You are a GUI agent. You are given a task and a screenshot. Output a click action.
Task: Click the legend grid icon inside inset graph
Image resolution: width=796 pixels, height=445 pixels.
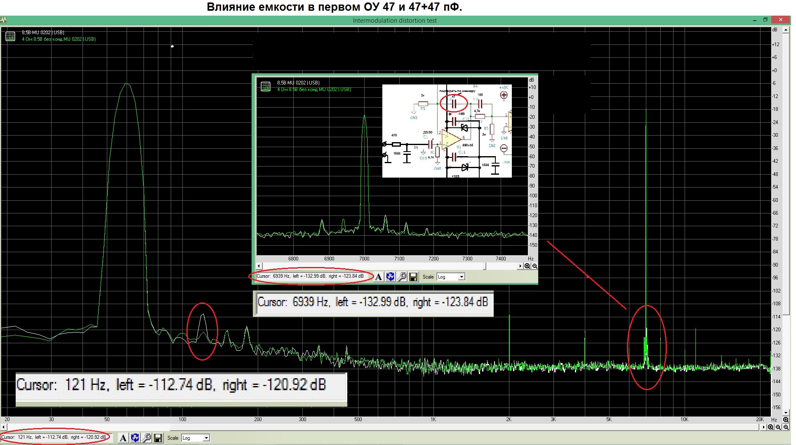266,87
